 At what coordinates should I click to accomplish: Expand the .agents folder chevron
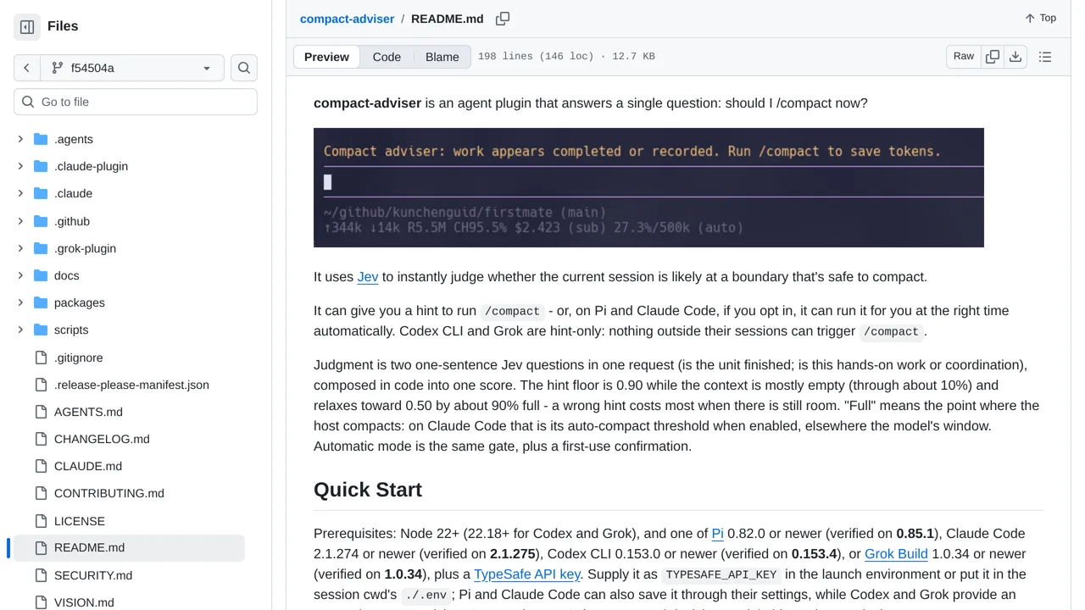click(x=20, y=139)
